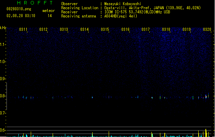Click the HROFFT title text
Screen dimensions: 215x137
[x=35, y=3]
